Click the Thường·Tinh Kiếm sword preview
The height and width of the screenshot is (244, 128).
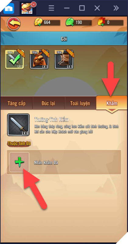(x=18, y=124)
